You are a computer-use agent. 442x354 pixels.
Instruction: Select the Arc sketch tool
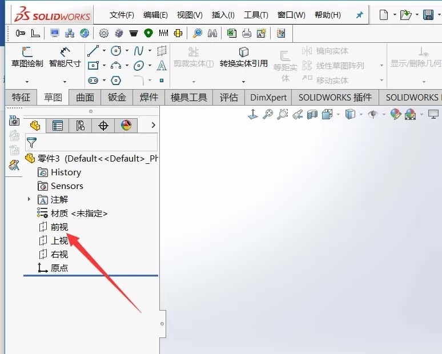116,66
